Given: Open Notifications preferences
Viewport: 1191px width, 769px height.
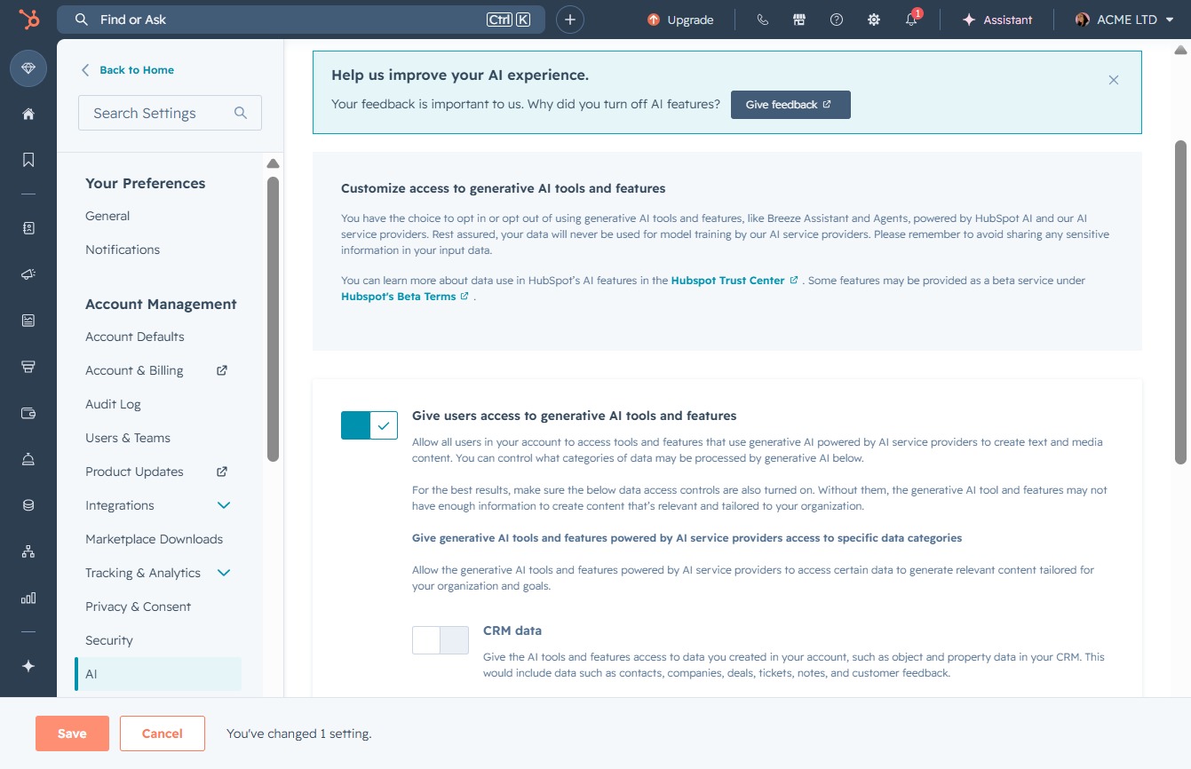Looking at the screenshot, I should click(123, 250).
